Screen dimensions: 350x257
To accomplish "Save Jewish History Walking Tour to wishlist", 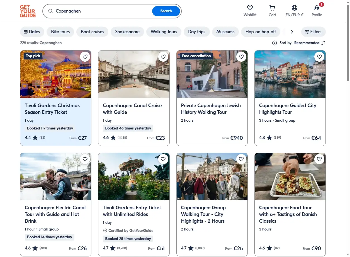I will (241, 57).
